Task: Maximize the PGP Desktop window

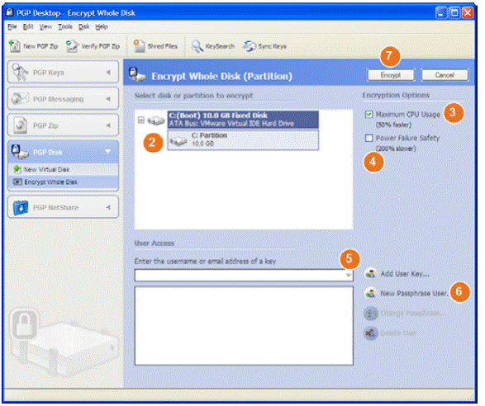Action: [x=454, y=12]
